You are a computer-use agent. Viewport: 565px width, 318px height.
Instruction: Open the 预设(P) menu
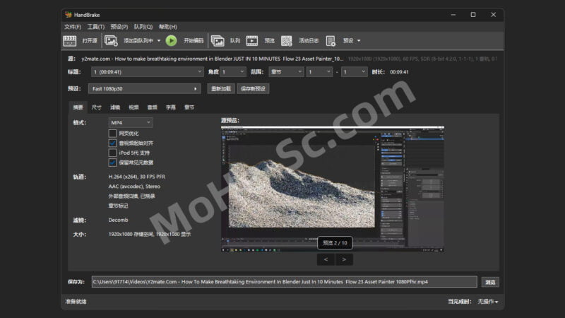[x=119, y=27]
